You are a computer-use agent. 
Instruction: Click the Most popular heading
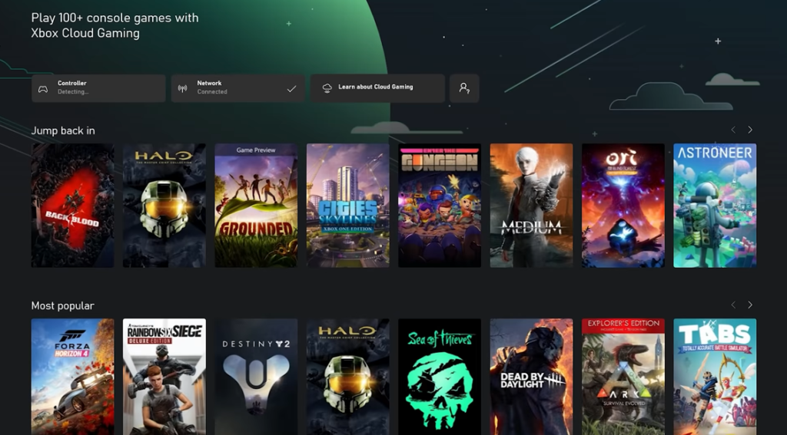(x=63, y=305)
